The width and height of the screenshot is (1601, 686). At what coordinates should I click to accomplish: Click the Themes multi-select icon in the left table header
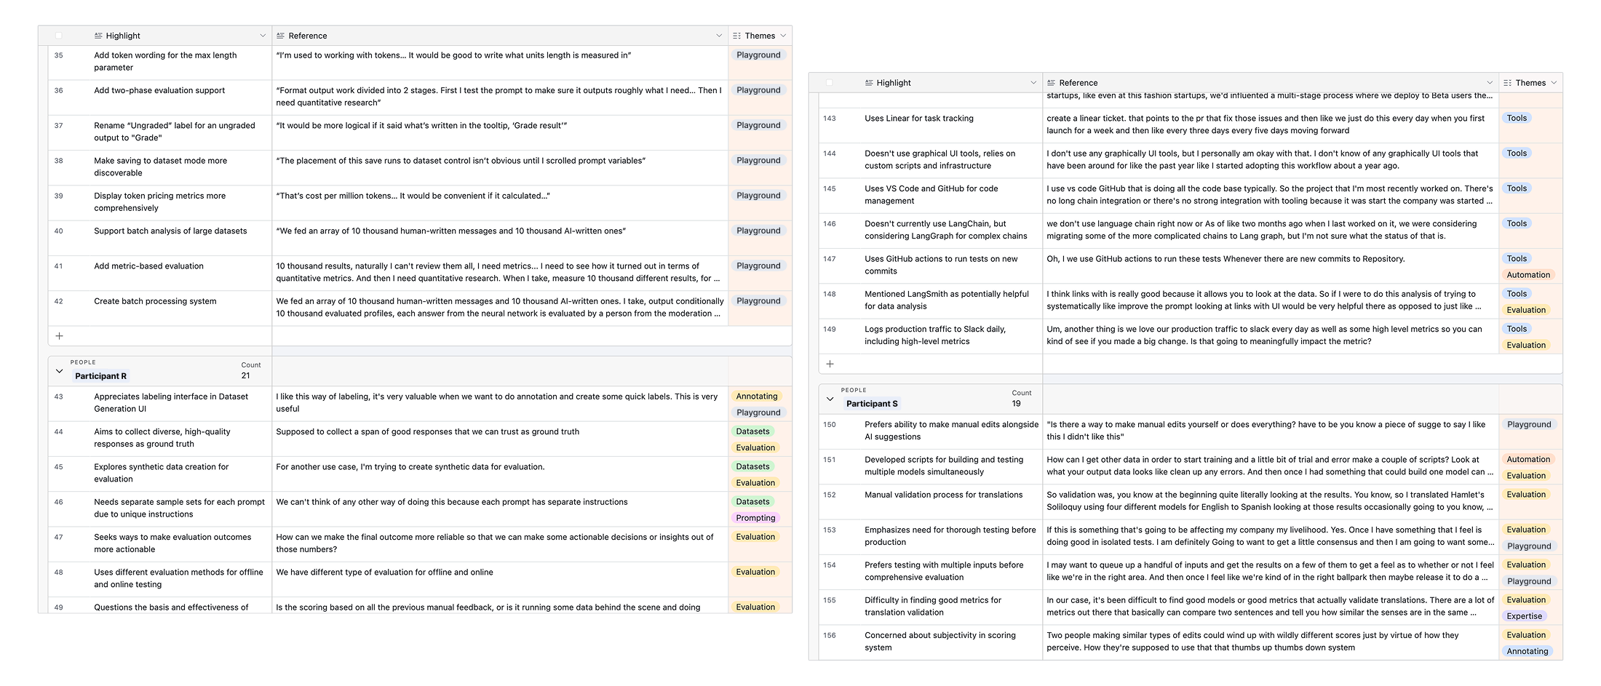coord(736,36)
